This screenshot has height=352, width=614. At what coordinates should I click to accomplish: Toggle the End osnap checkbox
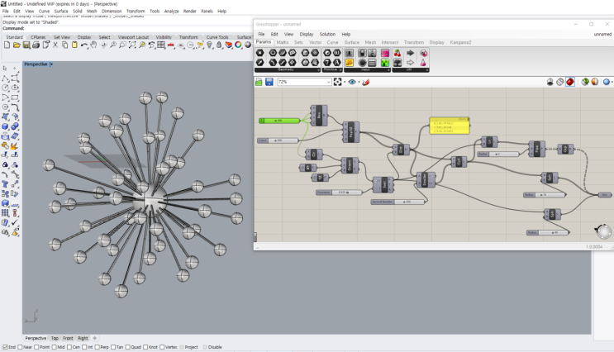[x=5, y=347]
